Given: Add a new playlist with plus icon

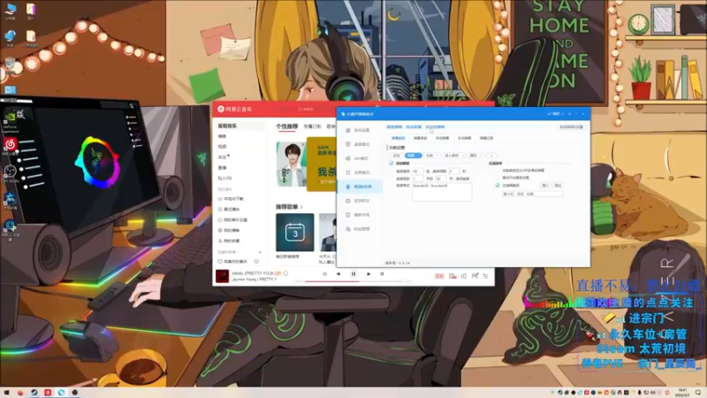Looking at the screenshot, I should point(260,252).
